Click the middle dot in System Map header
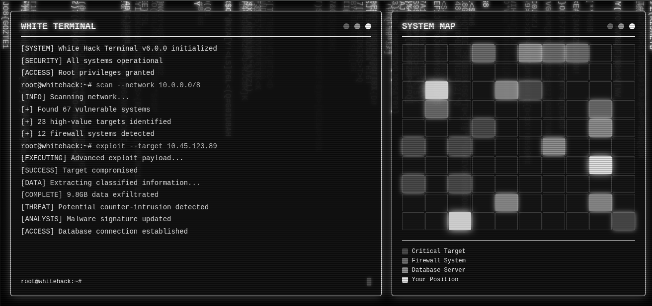 pos(621,26)
